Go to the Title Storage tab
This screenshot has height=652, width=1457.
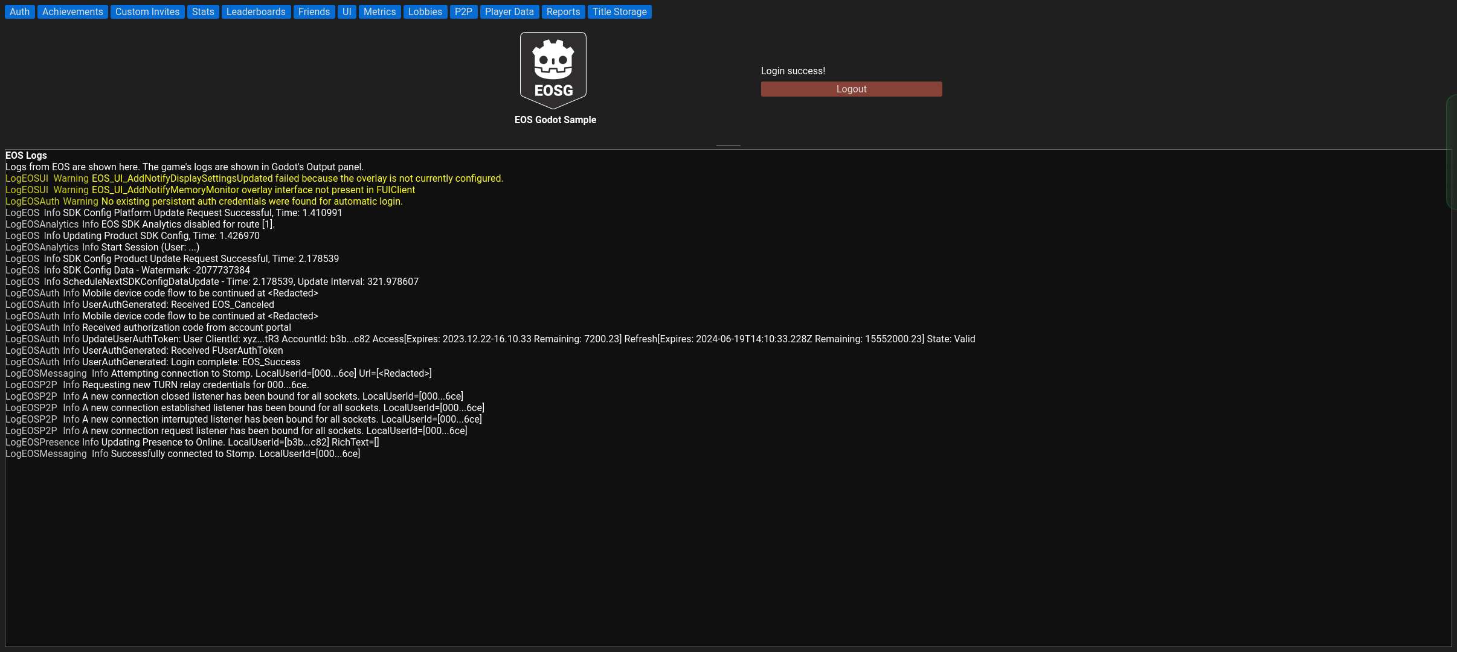pos(619,12)
